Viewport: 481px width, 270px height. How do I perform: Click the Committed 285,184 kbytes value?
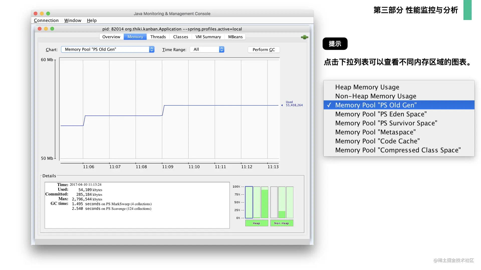[x=89, y=194]
